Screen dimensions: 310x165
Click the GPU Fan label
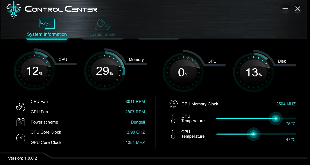(x=39, y=112)
